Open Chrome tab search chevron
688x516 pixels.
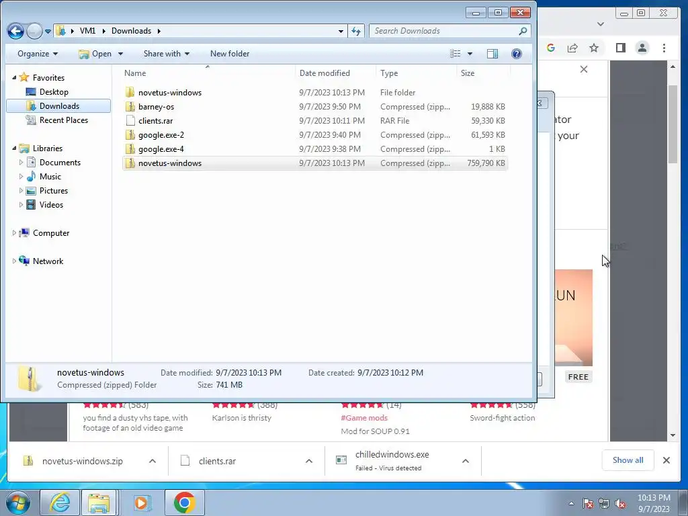click(601, 24)
